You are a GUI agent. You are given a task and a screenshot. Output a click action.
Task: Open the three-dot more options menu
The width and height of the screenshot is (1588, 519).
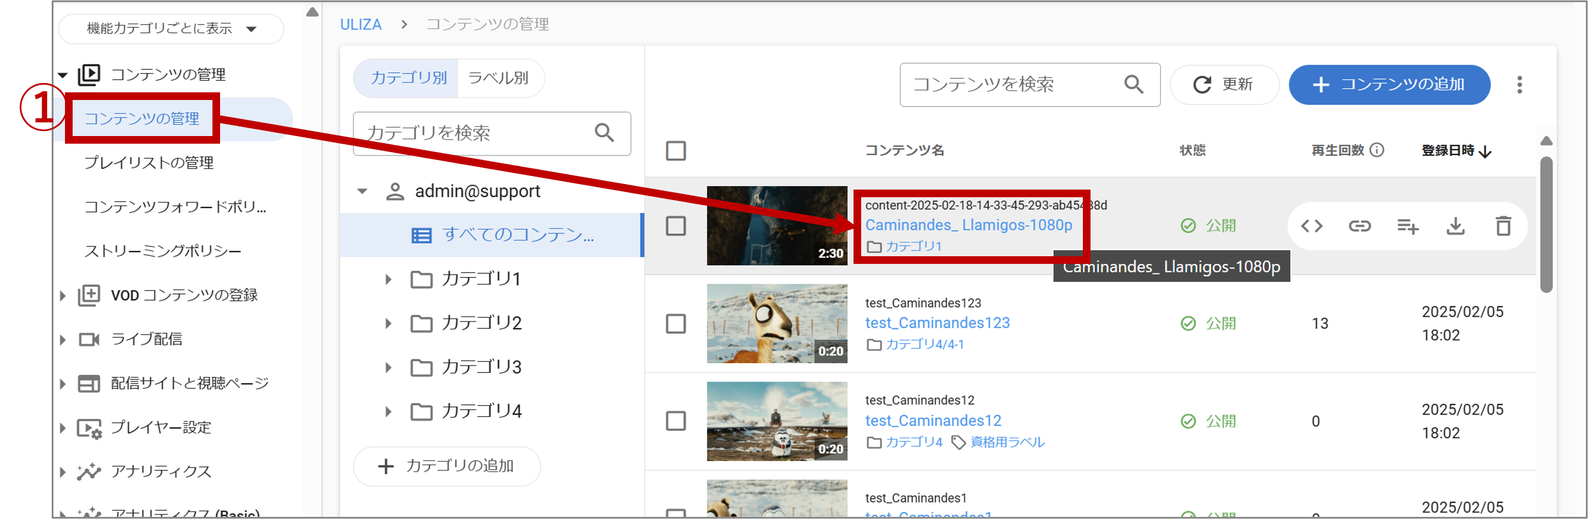click(x=1520, y=85)
